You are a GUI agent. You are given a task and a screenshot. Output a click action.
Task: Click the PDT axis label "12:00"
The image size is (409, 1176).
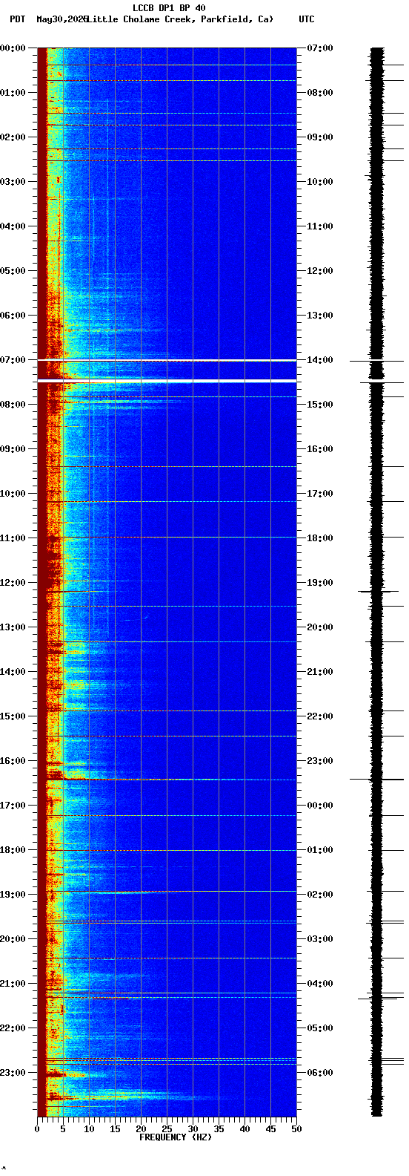(x=13, y=583)
